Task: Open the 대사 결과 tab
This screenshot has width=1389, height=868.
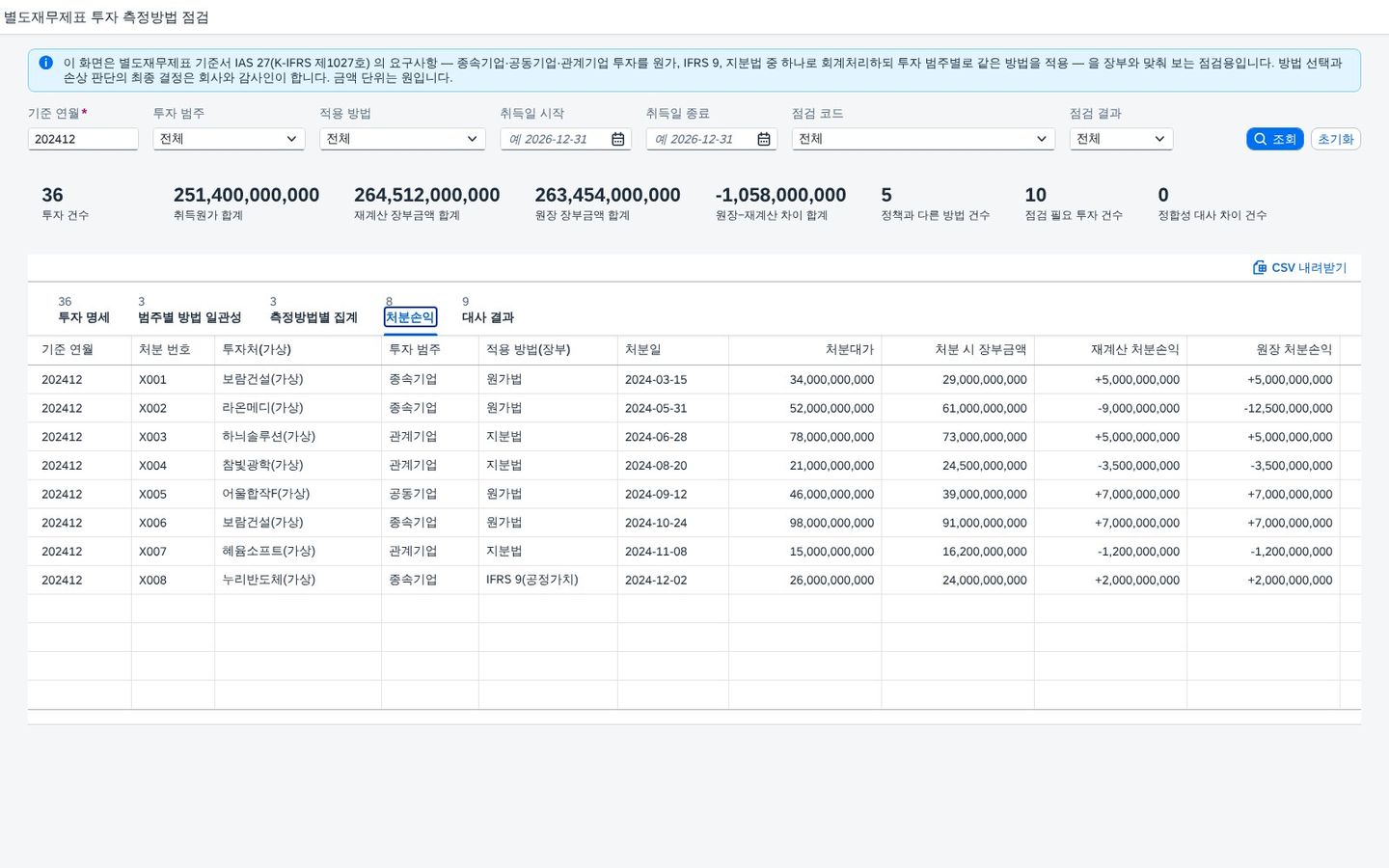Action: (488, 317)
